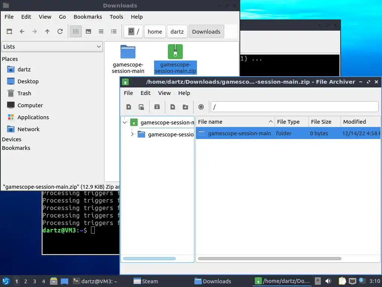Click the volume icon in tray

tap(328, 281)
